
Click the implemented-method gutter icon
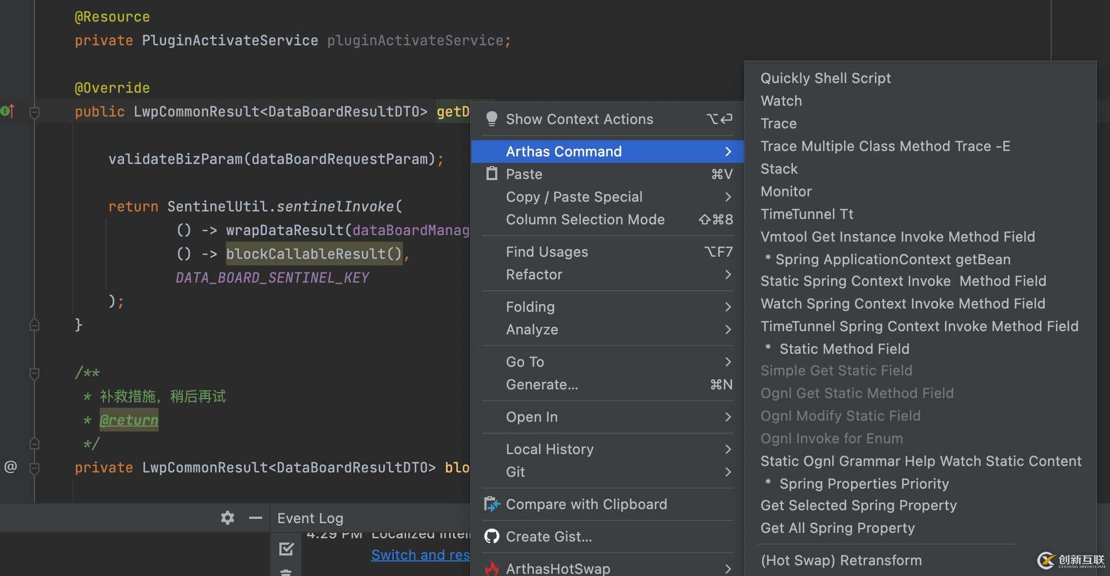8,111
